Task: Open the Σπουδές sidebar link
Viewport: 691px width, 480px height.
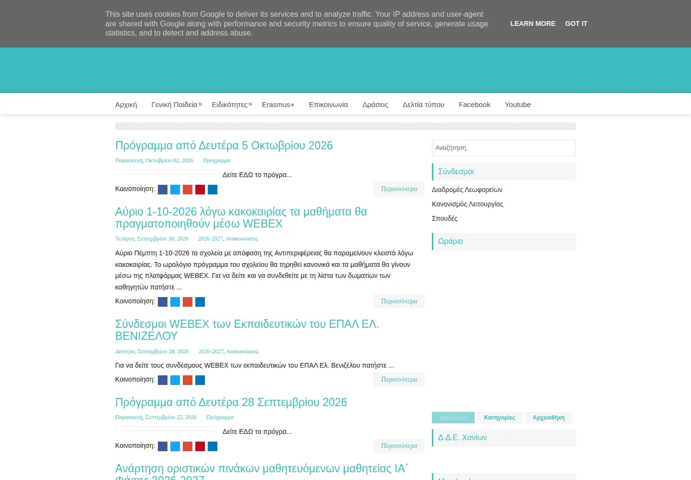Action: click(445, 218)
